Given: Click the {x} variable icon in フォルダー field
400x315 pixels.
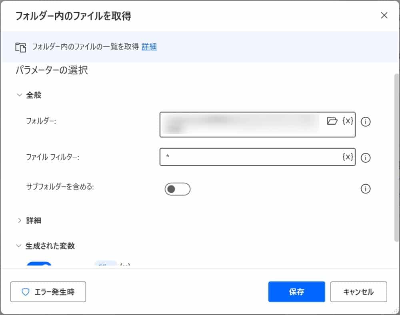Looking at the screenshot, I should [x=348, y=121].
